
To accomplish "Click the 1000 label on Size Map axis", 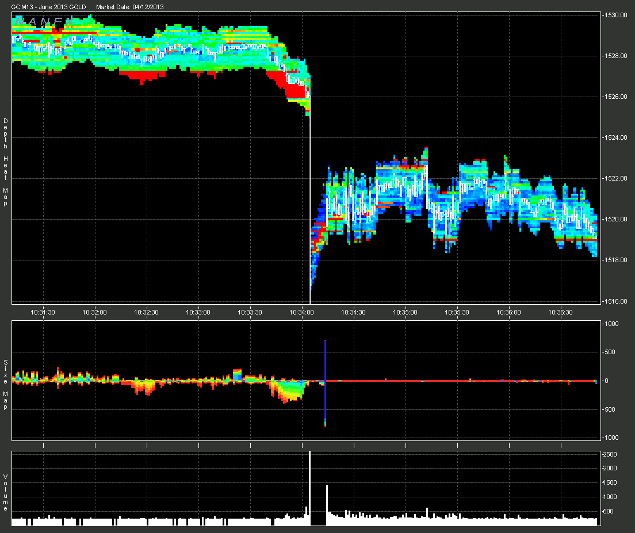I will pyautogui.click(x=612, y=324).
